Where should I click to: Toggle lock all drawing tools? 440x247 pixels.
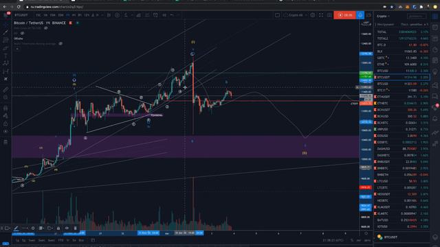click(x=5, y=123)
